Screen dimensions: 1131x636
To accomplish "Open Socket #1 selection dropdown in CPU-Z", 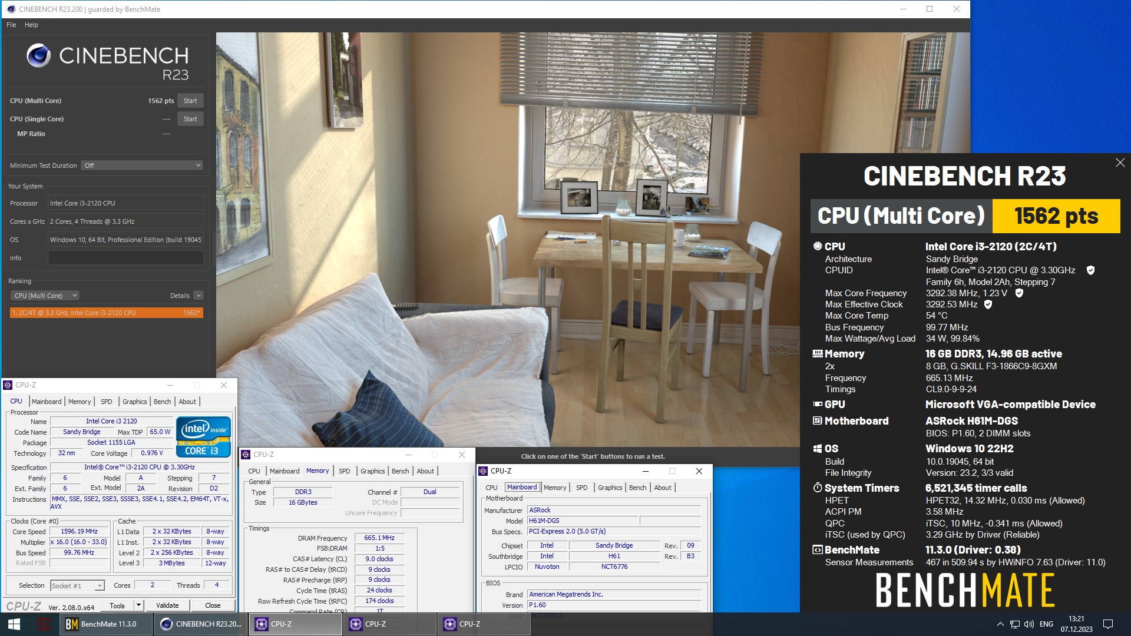I will pos(77,585).
